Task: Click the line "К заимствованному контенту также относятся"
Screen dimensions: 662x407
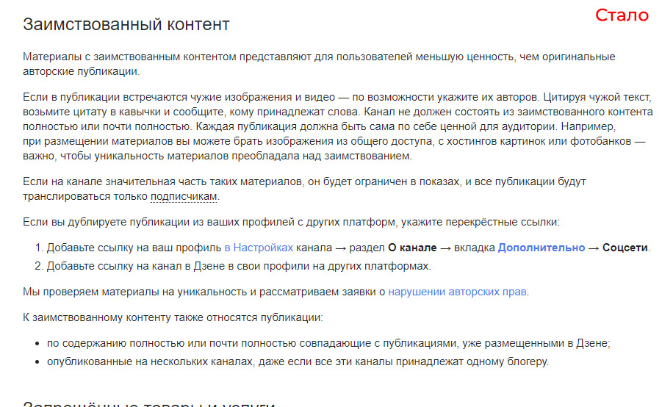Action: [173, 317]
